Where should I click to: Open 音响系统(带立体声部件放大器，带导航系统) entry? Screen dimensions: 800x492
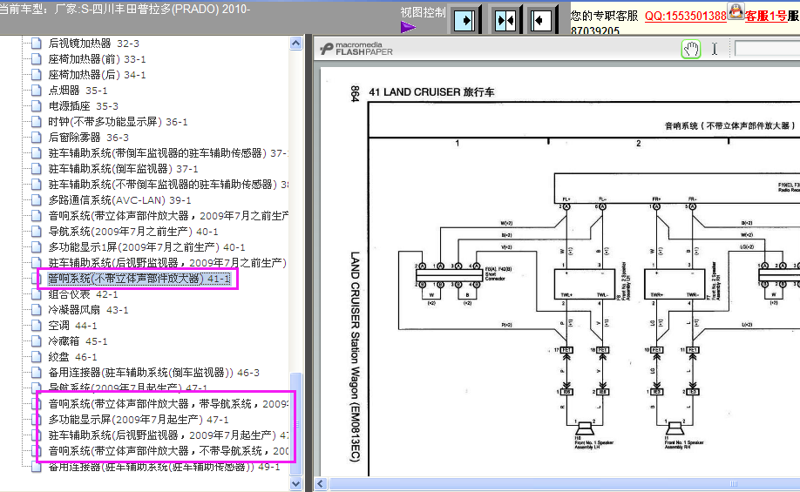[168, 404]
